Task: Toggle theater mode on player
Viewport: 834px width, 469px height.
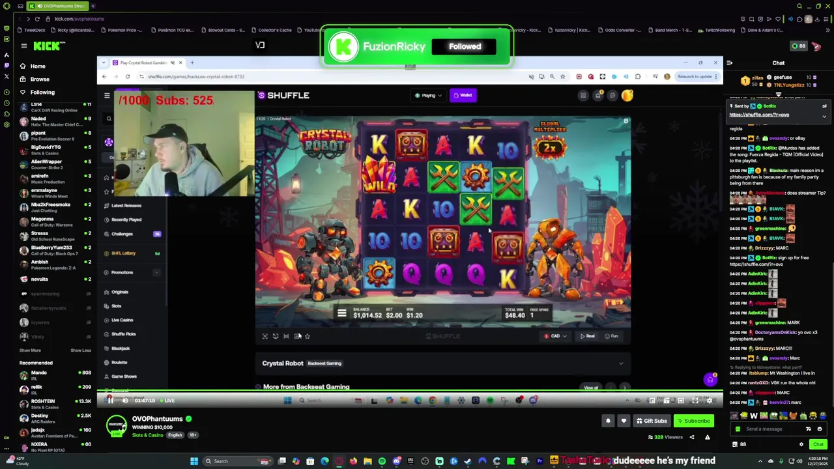Action: coord(681,401)
